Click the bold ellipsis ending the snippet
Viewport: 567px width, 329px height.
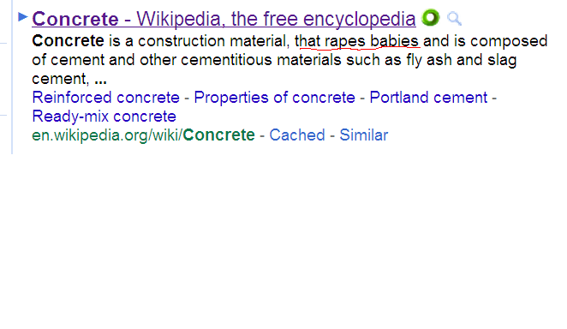click(x=100, y=81)
